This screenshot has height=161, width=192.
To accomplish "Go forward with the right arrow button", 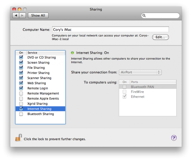I will point(22,15).
